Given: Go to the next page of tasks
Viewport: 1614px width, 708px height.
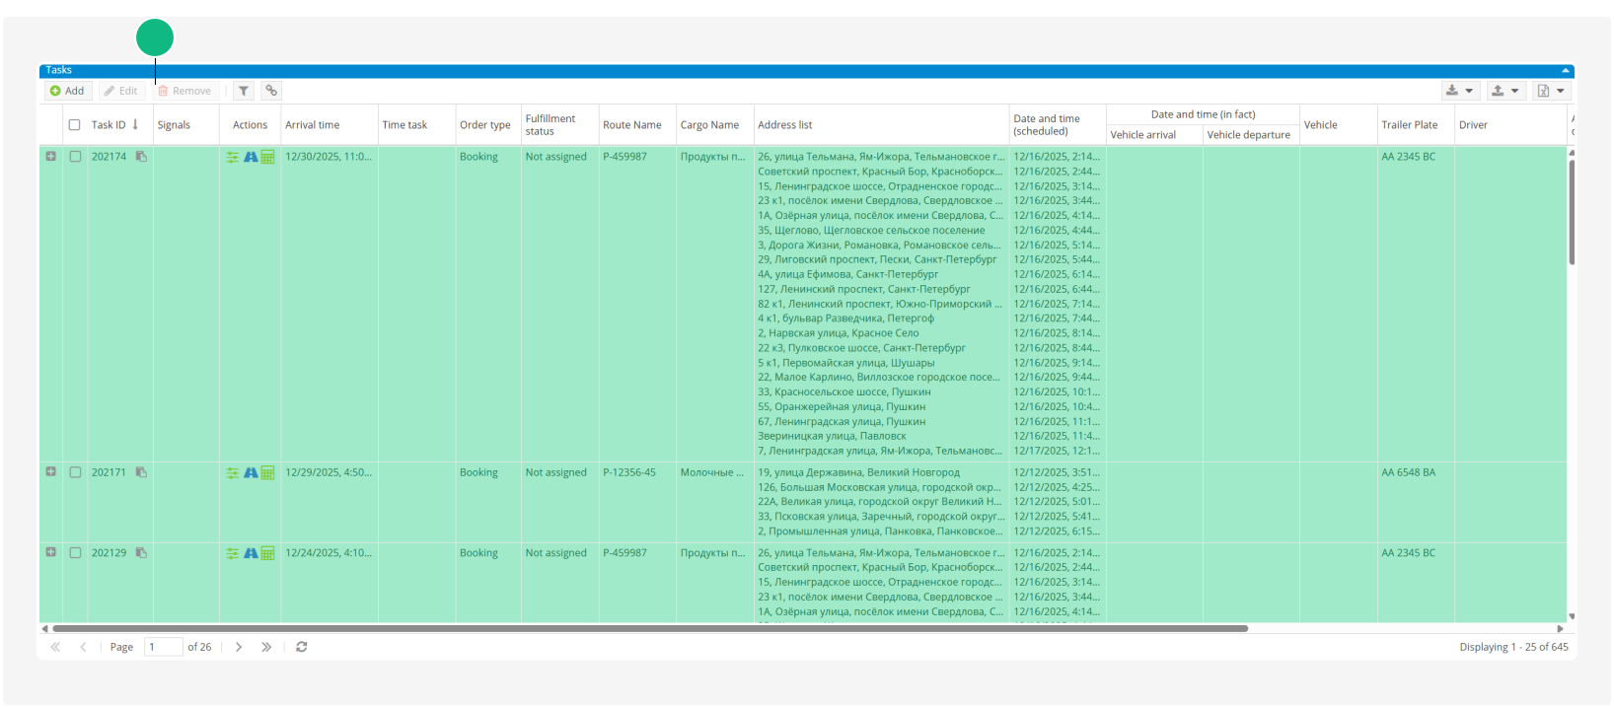Looking at the screenshot, I should (239, 647).
